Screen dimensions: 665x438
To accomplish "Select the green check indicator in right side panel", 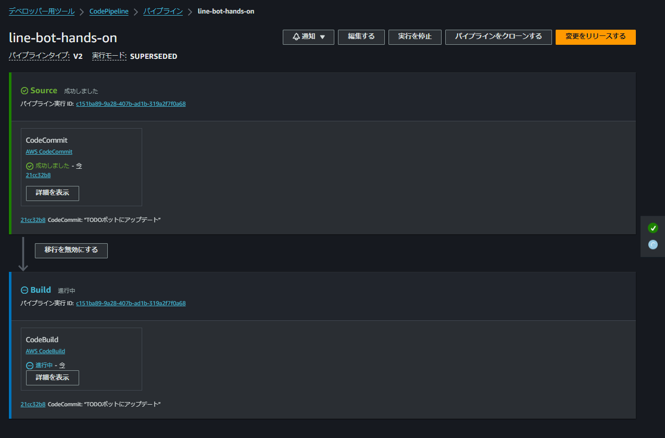I will [x=653, y=228].
